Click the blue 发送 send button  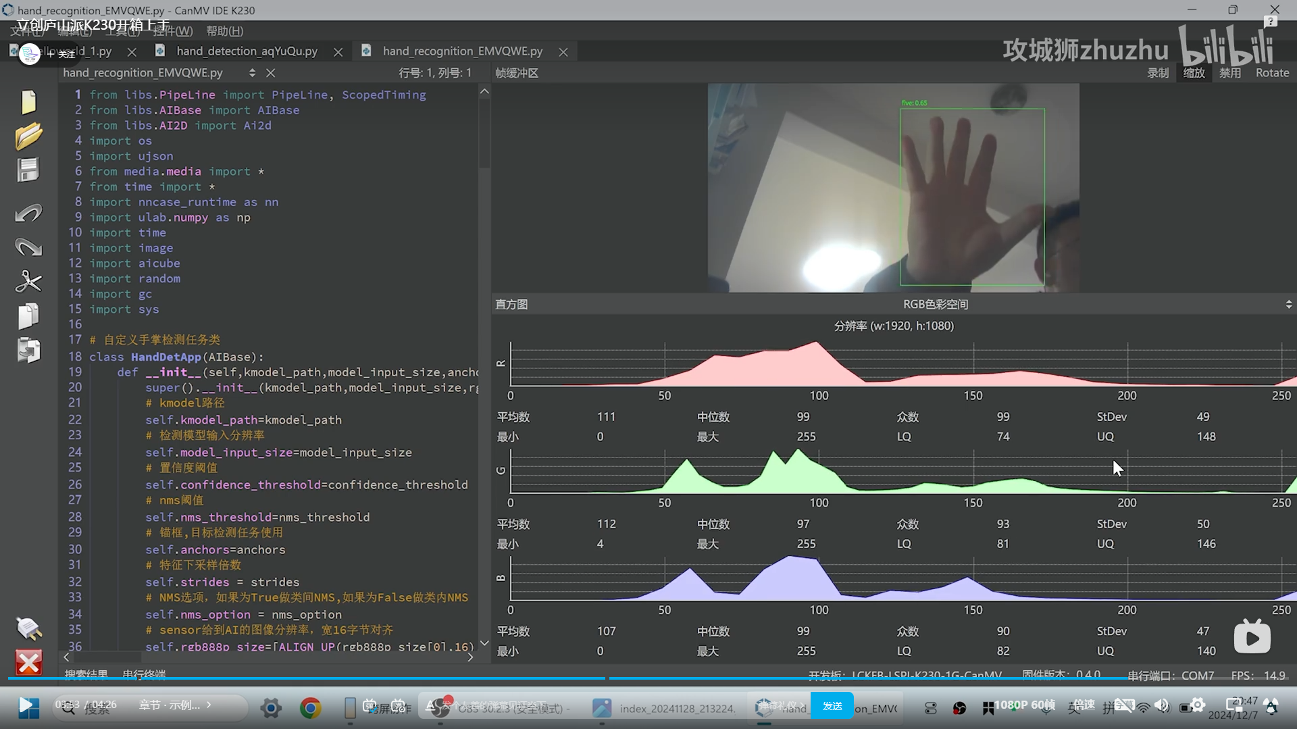click(832, 706)
